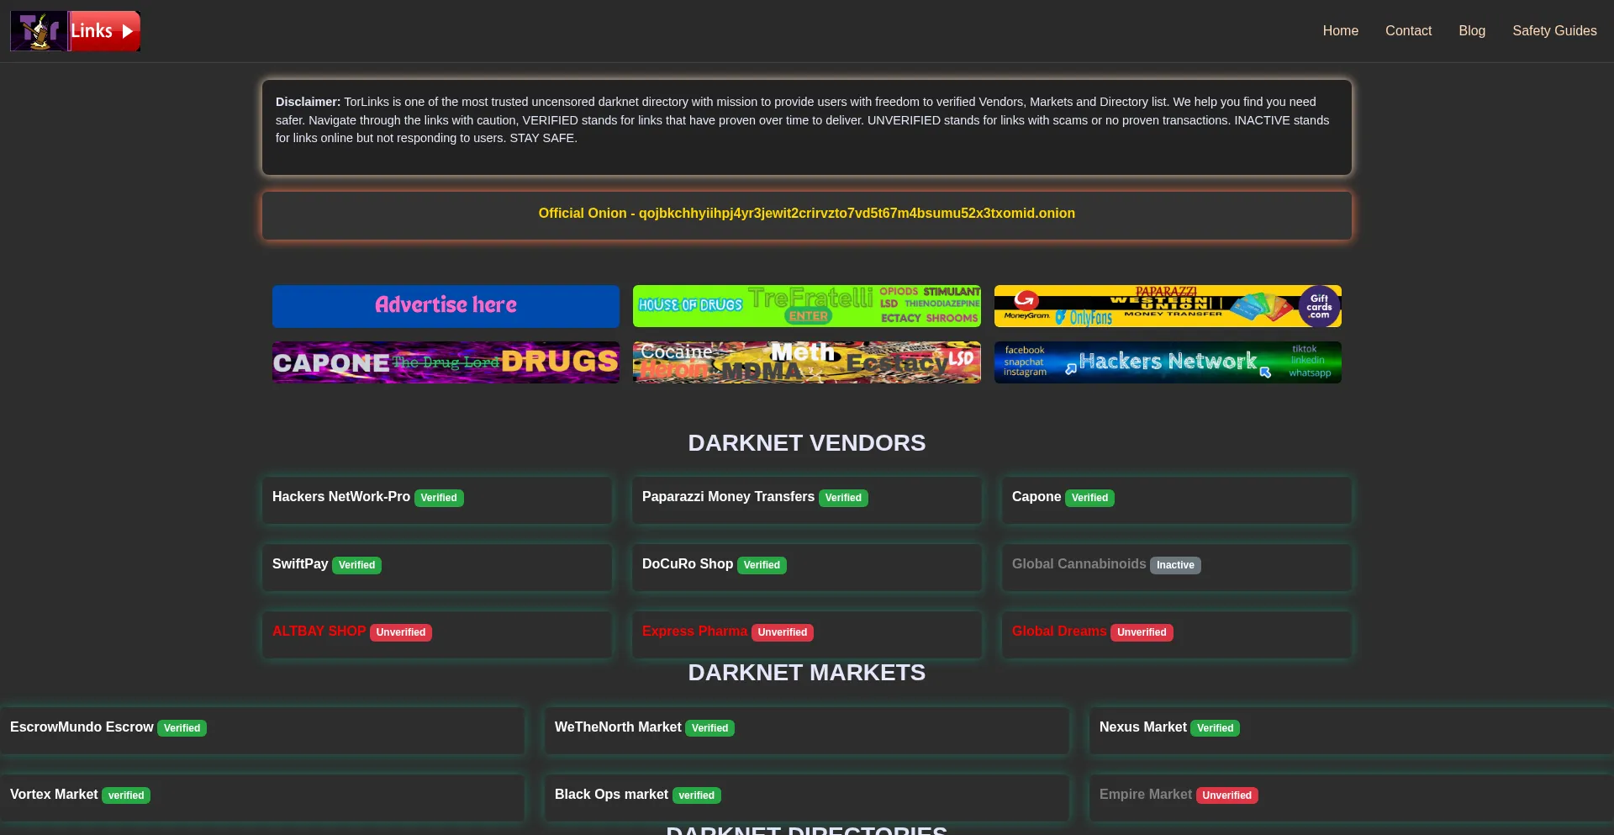Image resolution: width=1614 pixels, height=835 pixels.
Task: Click the green TreFratelli banner
Action: (806, 306)
